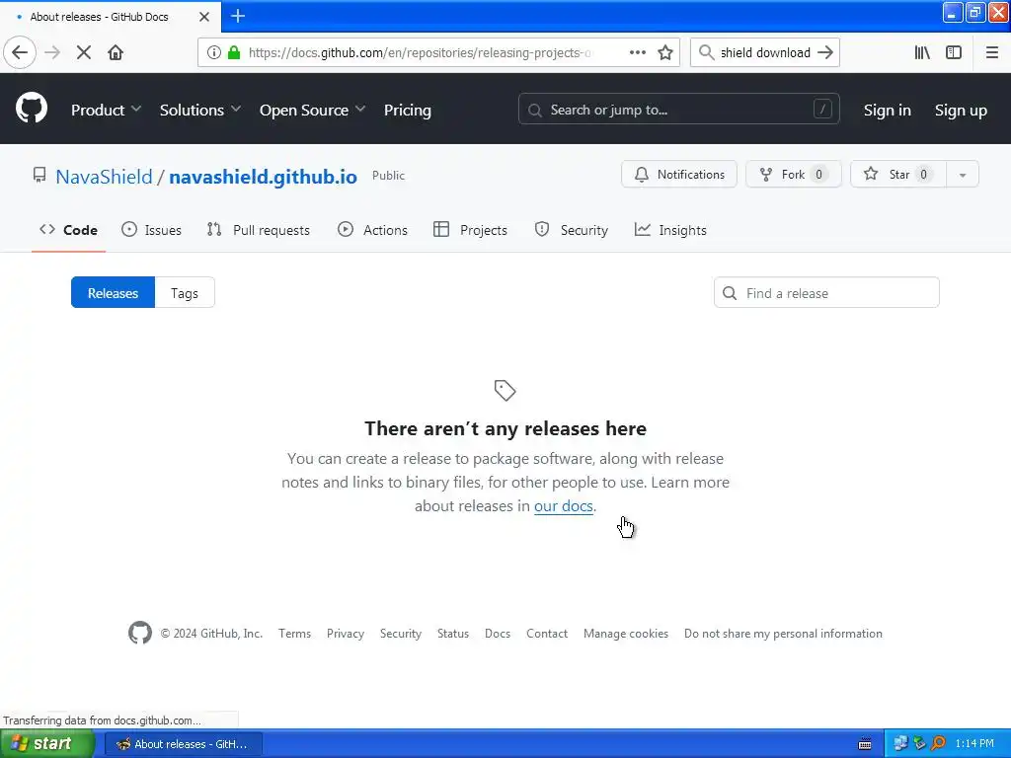Switch to the Pull requests tab

coord(258,230)
